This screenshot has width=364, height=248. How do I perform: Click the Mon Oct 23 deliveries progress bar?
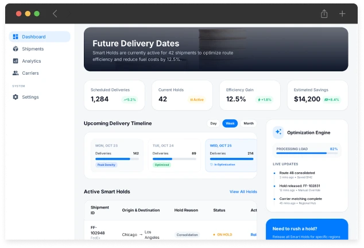(x=117, y=159)
